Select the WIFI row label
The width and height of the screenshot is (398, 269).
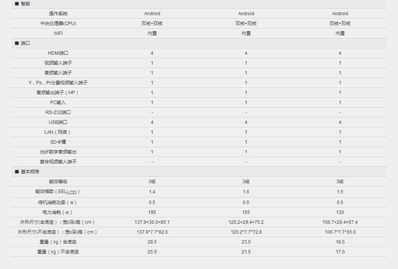58,33
